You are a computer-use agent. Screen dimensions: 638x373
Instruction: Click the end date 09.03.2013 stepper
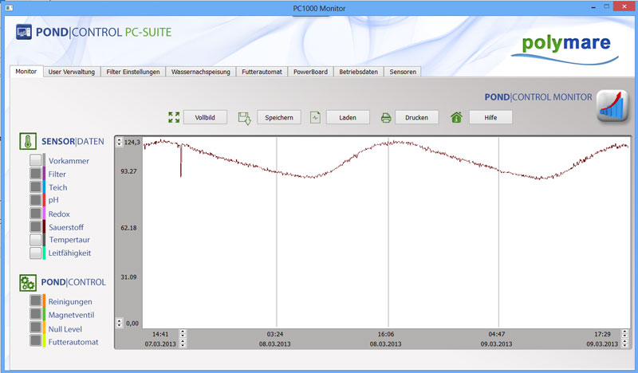click(623, 344)
